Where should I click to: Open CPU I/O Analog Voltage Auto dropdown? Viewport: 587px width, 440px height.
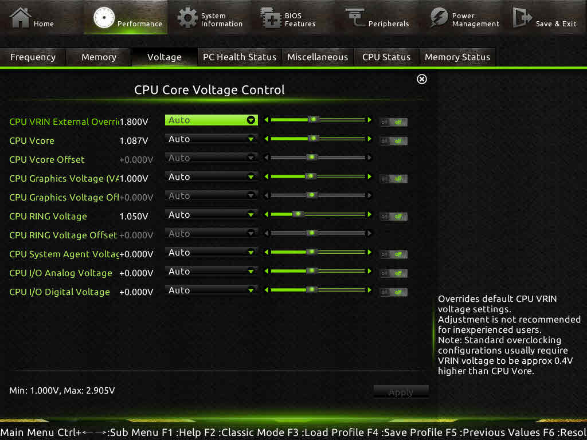tap(211, 271)
